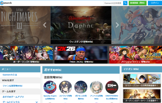Open the ボーダーランズ4 攻略Wiki banner

(x=26, y=55)
